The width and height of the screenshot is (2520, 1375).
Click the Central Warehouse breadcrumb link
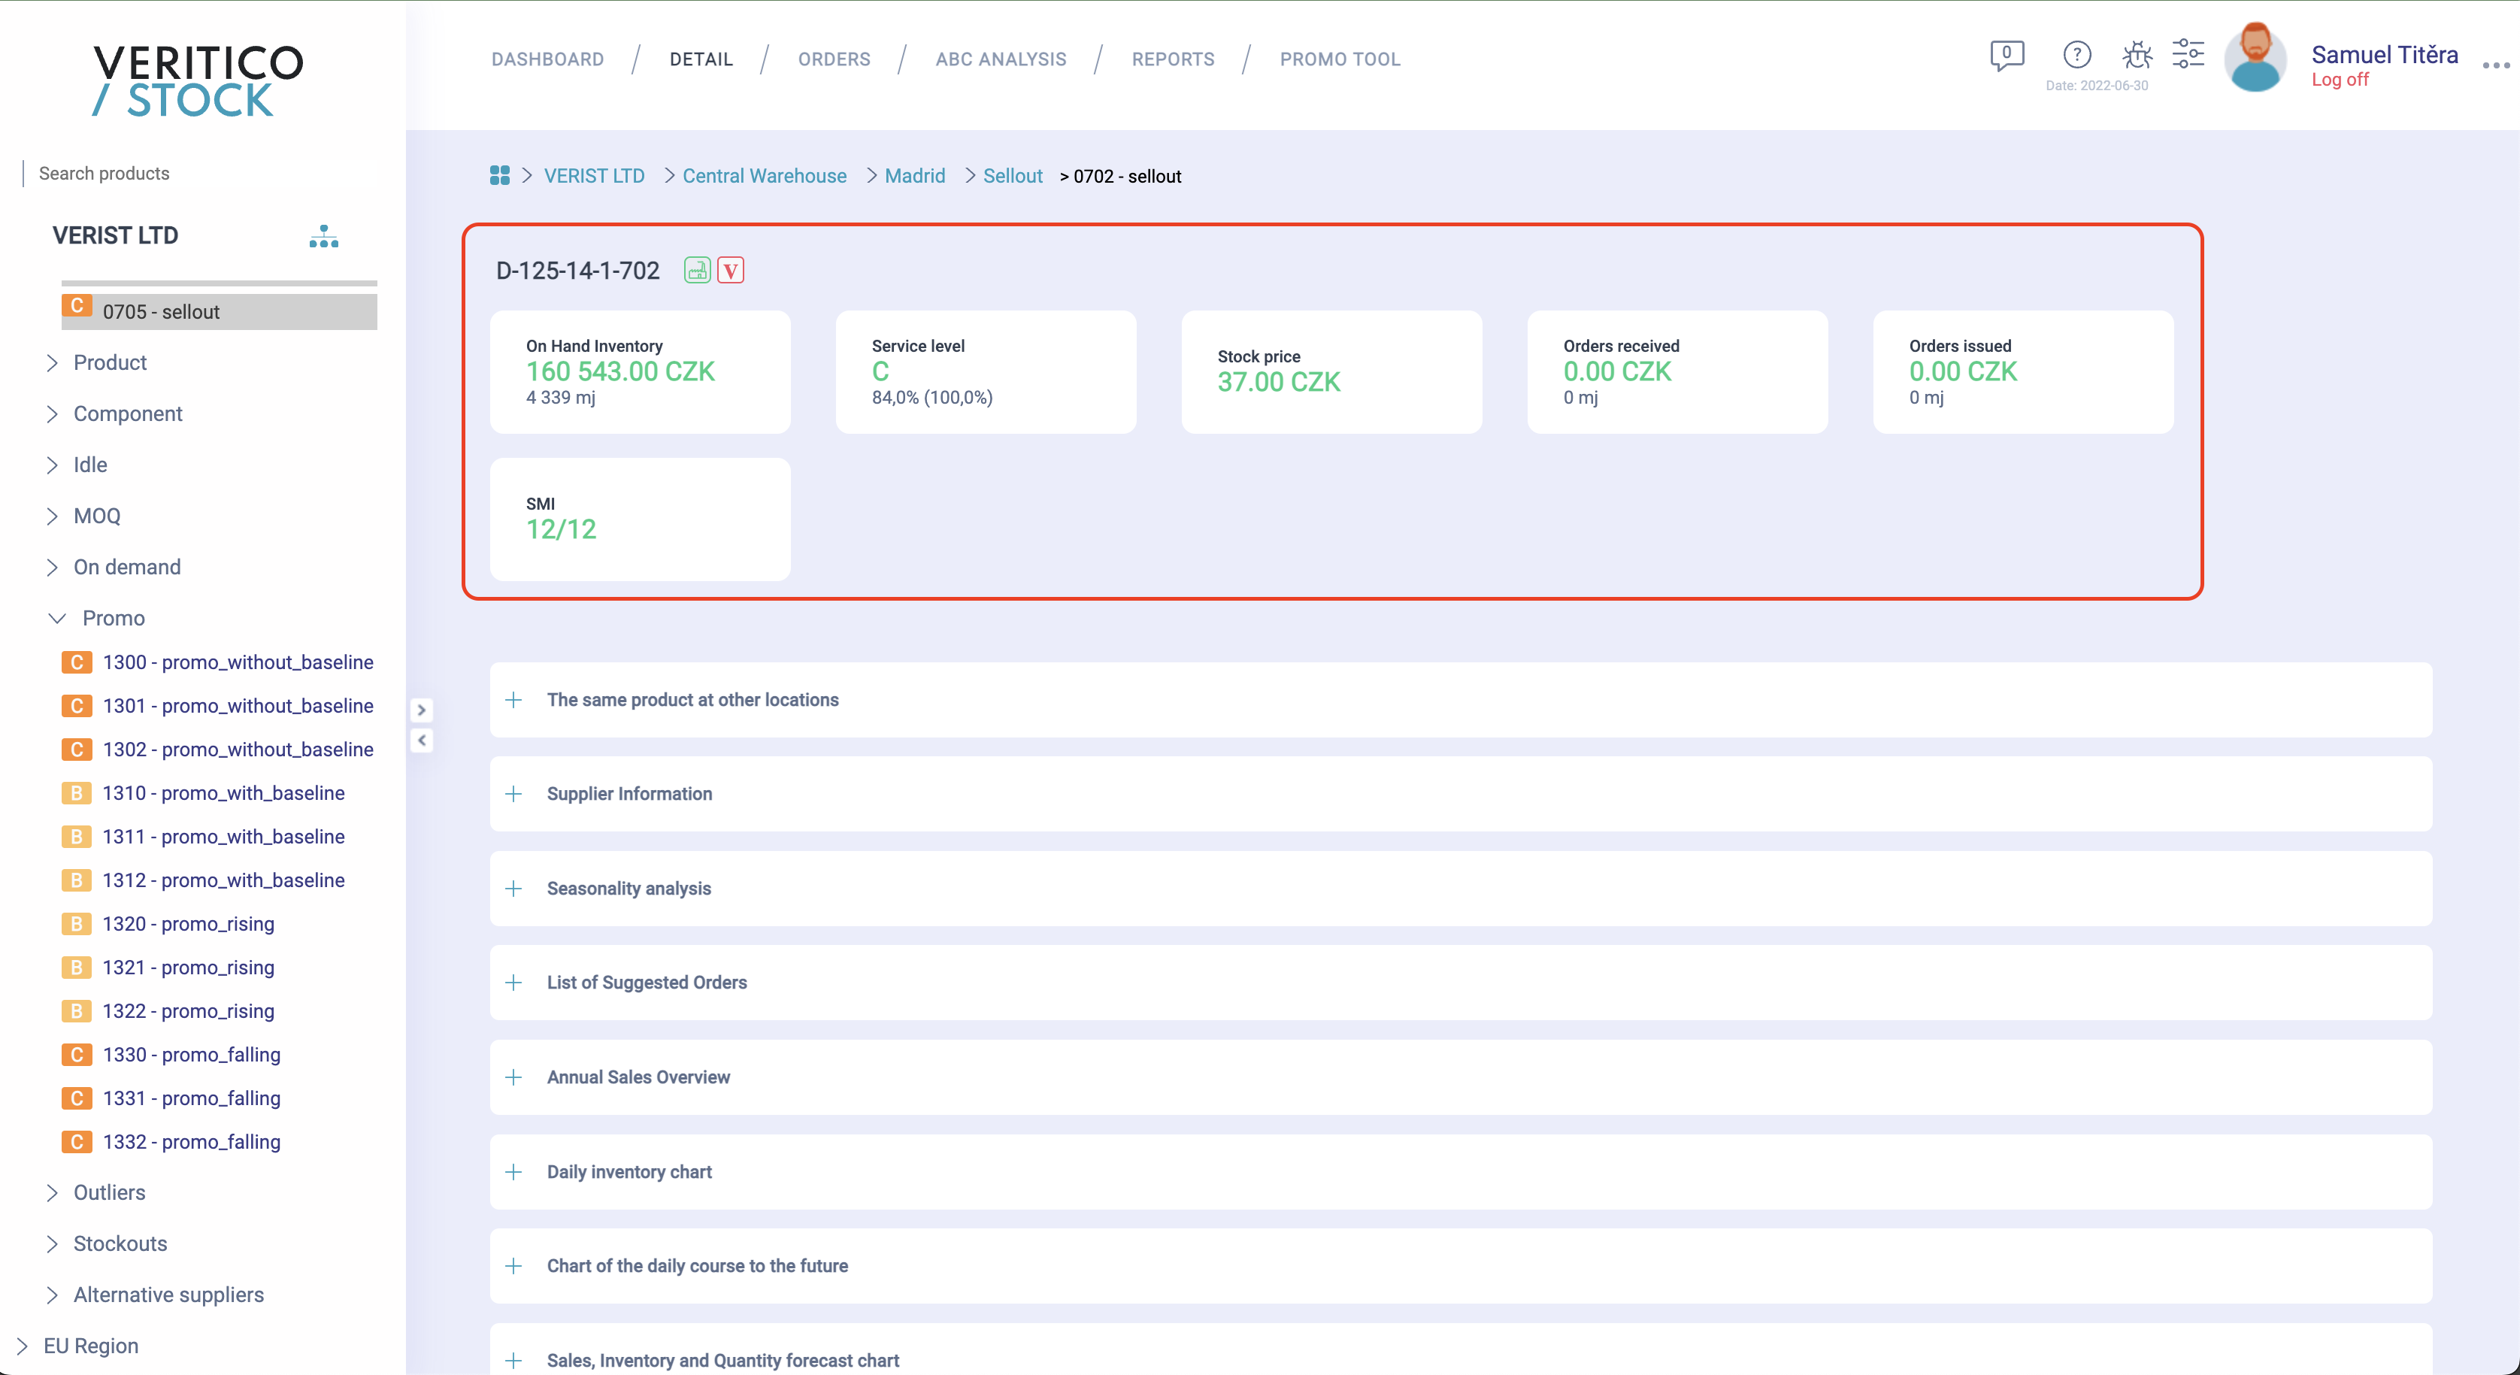(x=764, y=176)
